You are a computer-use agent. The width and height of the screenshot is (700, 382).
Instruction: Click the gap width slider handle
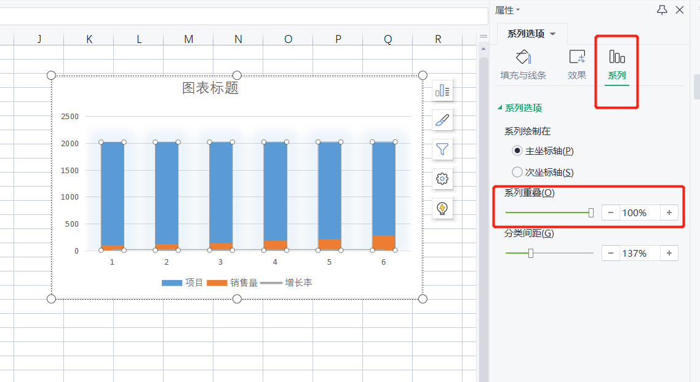531,253
